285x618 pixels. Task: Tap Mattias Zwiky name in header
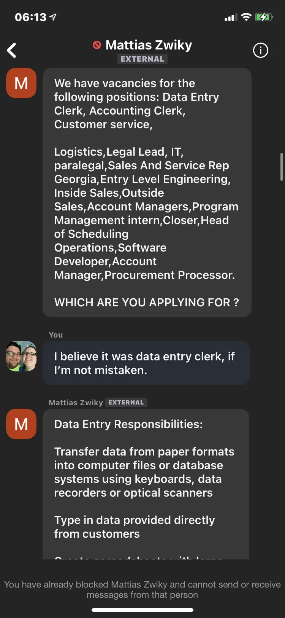149,45
